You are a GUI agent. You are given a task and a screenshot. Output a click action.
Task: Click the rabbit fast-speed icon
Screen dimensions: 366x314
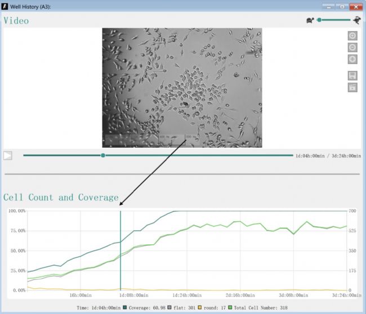click(356, 20)
